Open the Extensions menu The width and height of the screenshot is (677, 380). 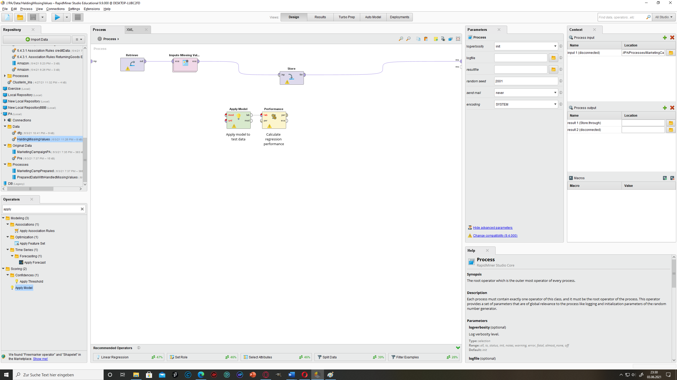pyautogui.click(x=92, y=9)
